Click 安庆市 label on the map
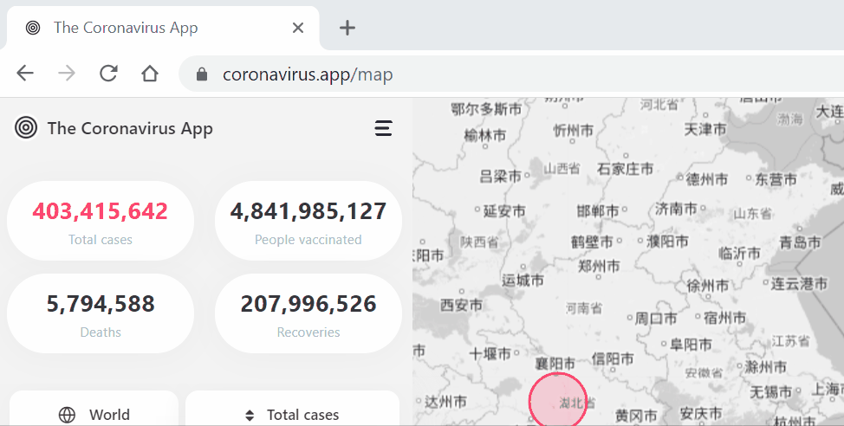Image resolution: width=844 pixels, height=426 pixels. (x=701, y=413)
